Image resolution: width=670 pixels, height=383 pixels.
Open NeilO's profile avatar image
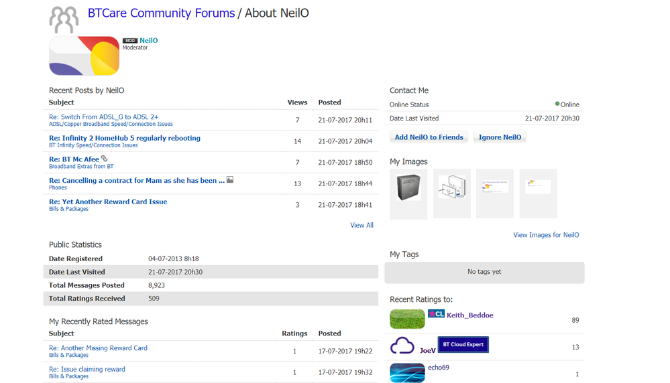pyautogui.click(x=85, y=56)
